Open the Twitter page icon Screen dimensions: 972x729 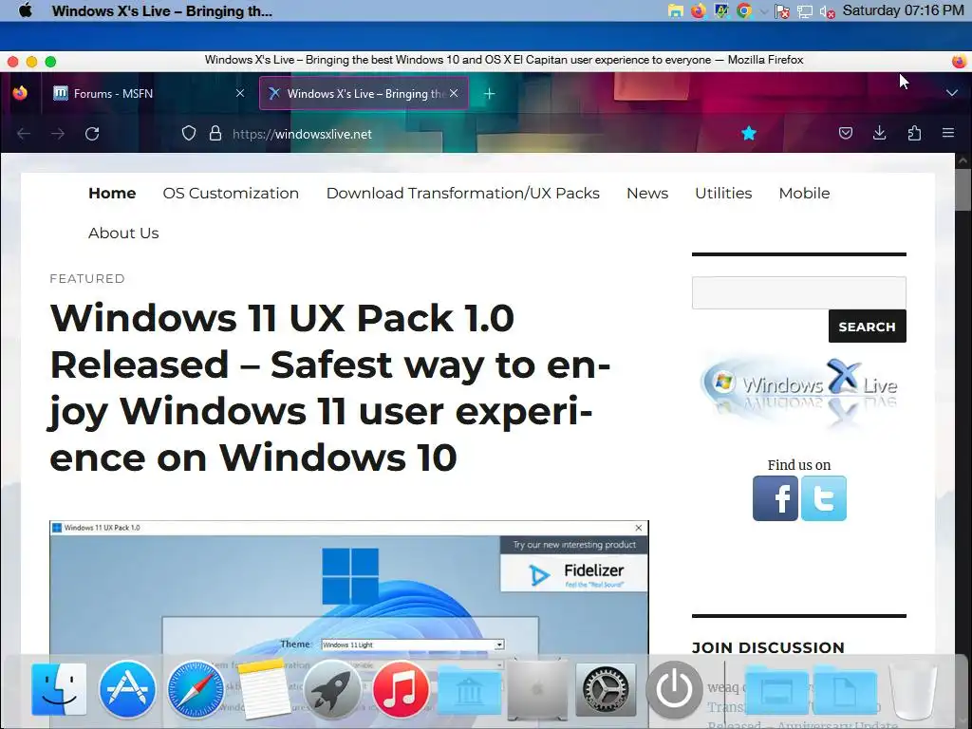coord(823,498)
